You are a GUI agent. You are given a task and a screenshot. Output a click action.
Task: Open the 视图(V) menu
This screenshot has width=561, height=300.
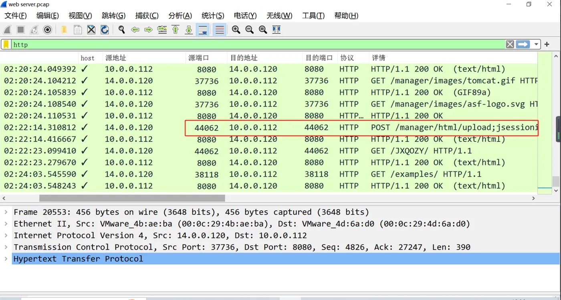coord(80,16)
